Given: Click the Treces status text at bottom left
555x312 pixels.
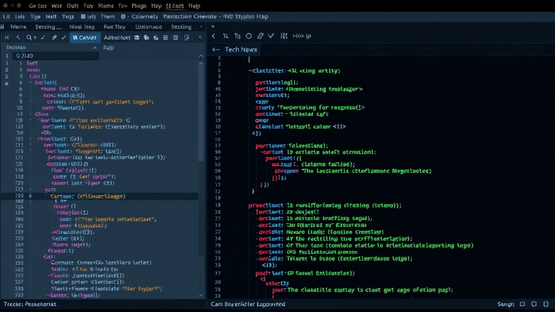Looking at the screenshot, I should point(30,304).
